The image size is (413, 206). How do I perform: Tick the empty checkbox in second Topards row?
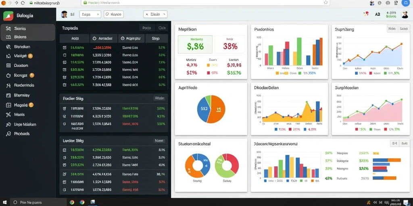(65, 55)
